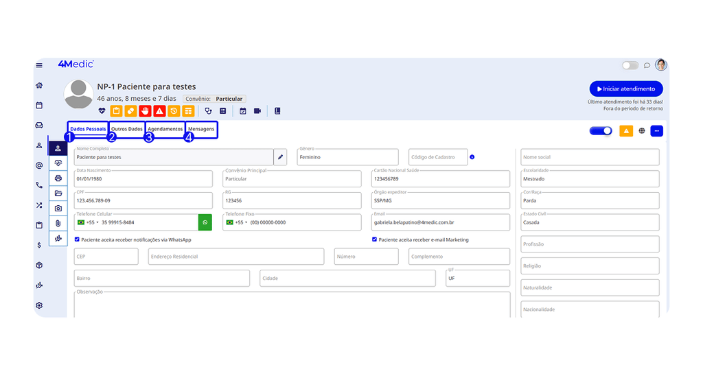
Task: Open the UF state dropdown
Action: pyautogui.click(x=478, y=278)
